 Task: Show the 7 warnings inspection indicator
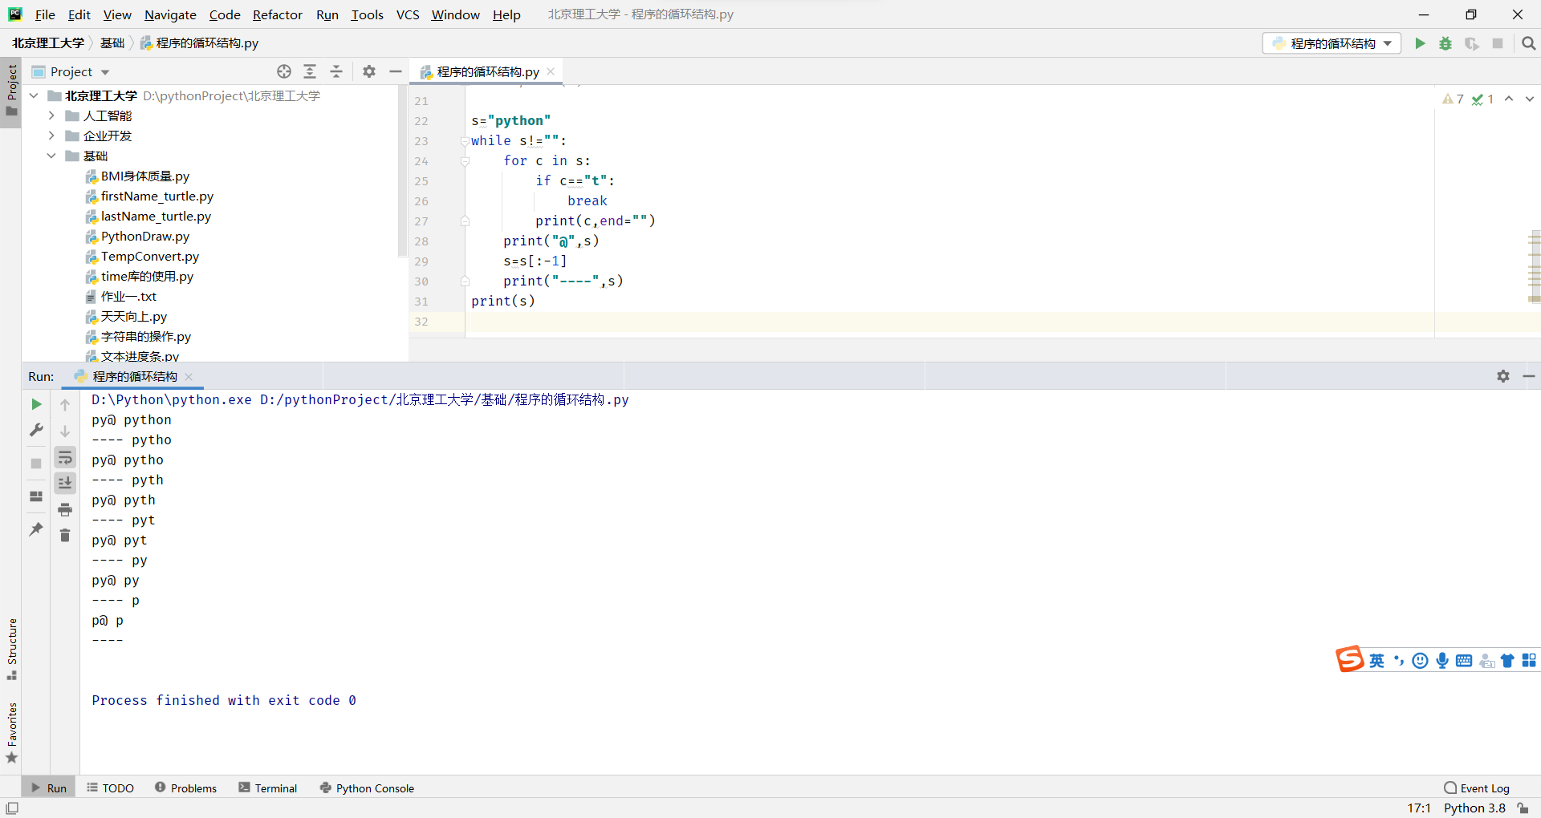coord(1453,99)
